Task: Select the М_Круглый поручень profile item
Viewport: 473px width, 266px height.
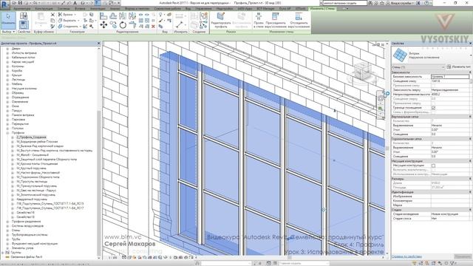Action: click(x=31, y=168)
